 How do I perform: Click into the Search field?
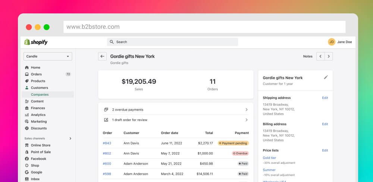172,42
